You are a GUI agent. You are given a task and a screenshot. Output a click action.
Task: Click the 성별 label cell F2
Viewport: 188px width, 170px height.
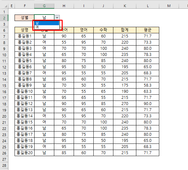coord(25,18)
